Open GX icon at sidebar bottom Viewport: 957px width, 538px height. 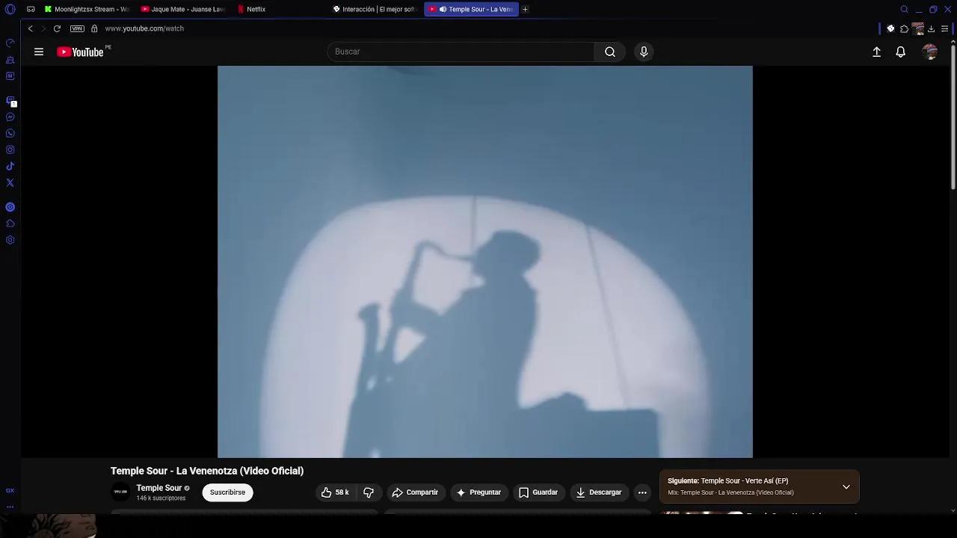10,491
